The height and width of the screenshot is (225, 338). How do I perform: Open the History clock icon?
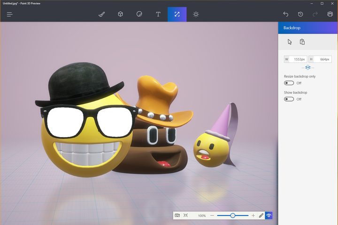(x=300, y=15)
